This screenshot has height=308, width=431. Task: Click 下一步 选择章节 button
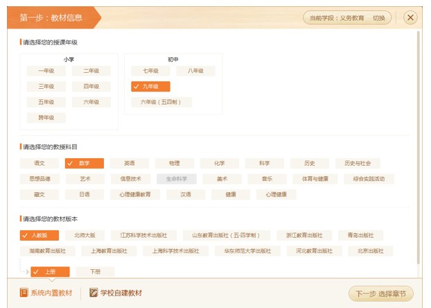point(381,293)
